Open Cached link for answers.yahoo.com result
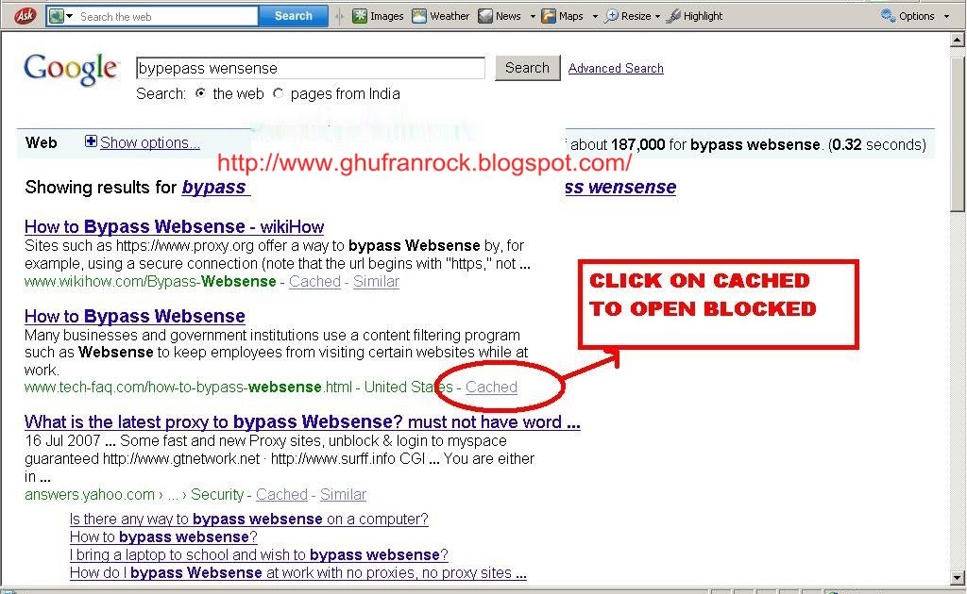The height and width of the screenshot is (594, 967). pyautogui.click(x=281, y=494)
